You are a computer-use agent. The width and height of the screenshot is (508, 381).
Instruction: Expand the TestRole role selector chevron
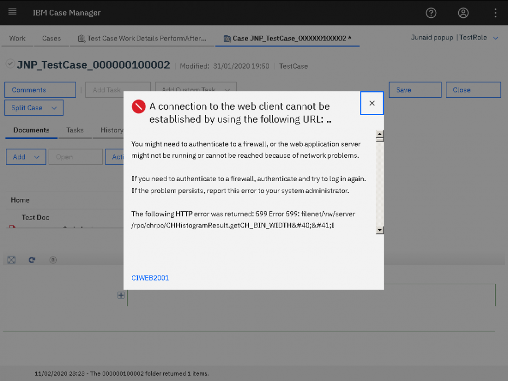pos(496,38)
